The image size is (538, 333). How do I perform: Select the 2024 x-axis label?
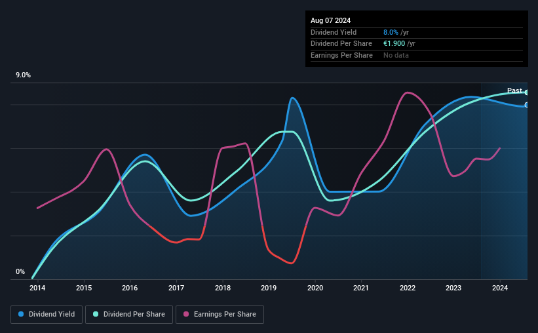click(x=500, y=288)
